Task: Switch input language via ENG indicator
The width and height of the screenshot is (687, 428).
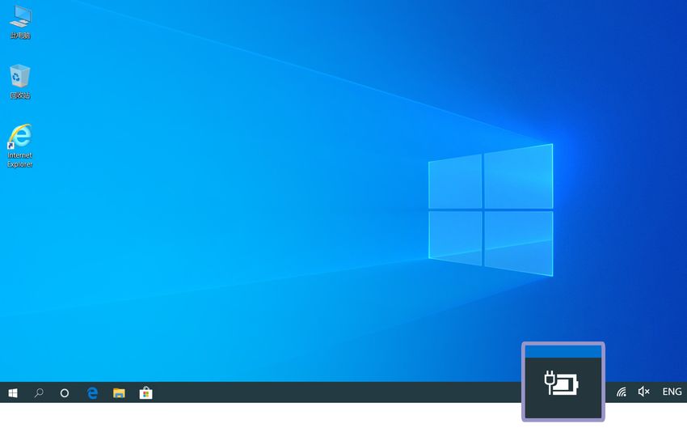Action: [672, 391]
